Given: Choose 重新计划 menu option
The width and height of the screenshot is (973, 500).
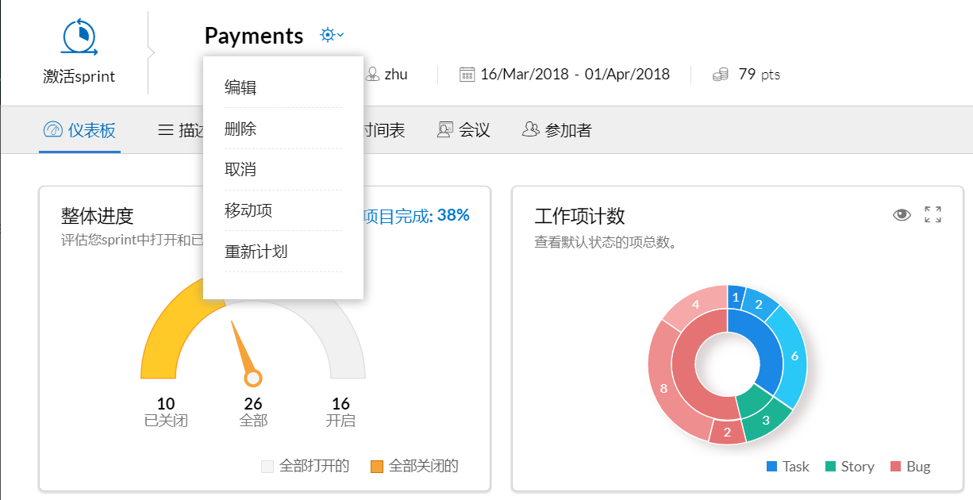Looking at the screenshot, I should tap(256, 252).
